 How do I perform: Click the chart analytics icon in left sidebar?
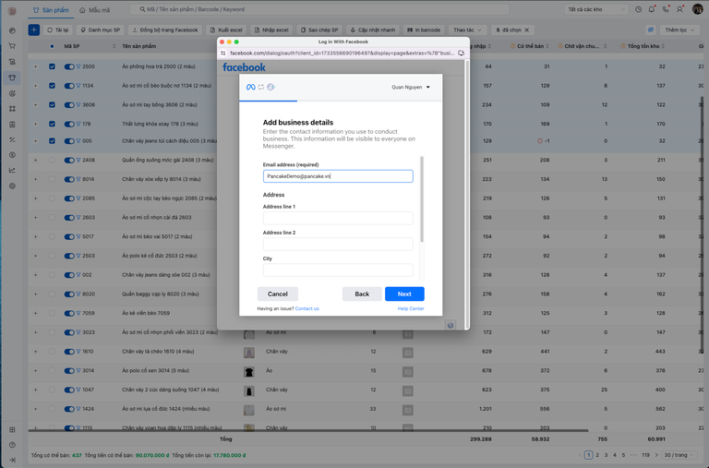pyautogui.click(x=12, y=170)
